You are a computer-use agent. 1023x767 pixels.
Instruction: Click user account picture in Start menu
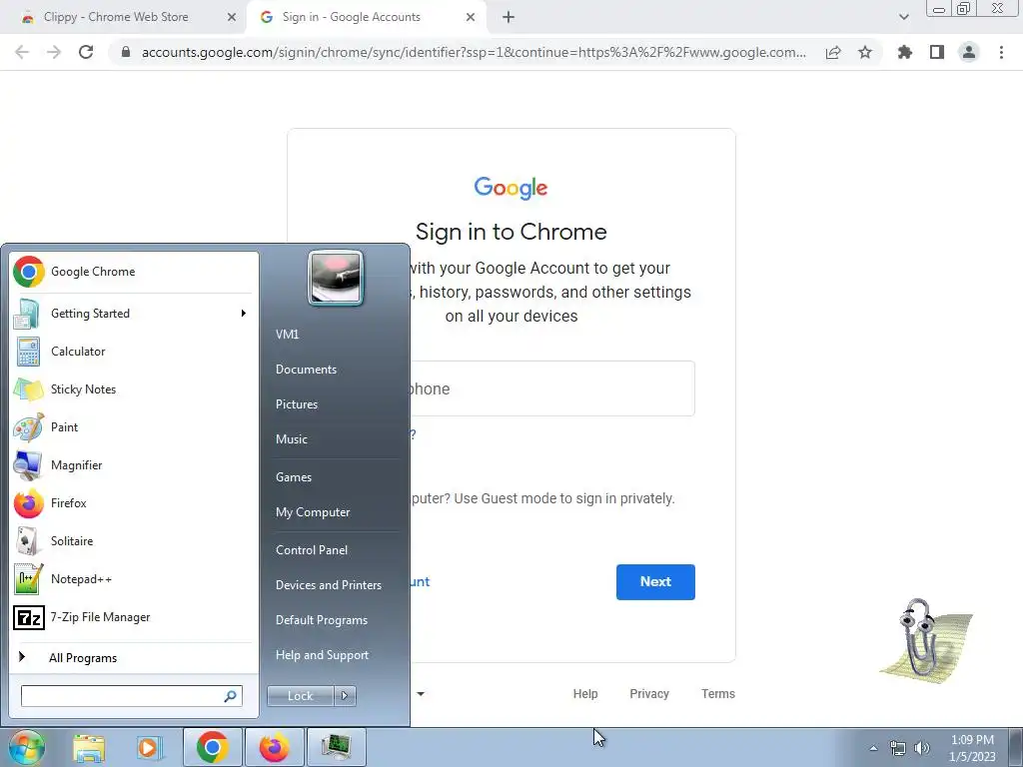coord(336,279)
